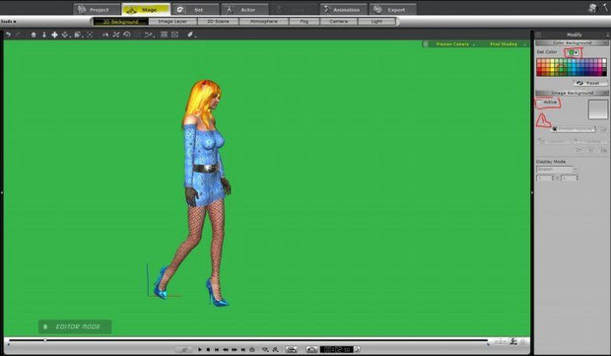
Task: Click the Home trash-shaped icon in toolbar
Action: point(34,35)
